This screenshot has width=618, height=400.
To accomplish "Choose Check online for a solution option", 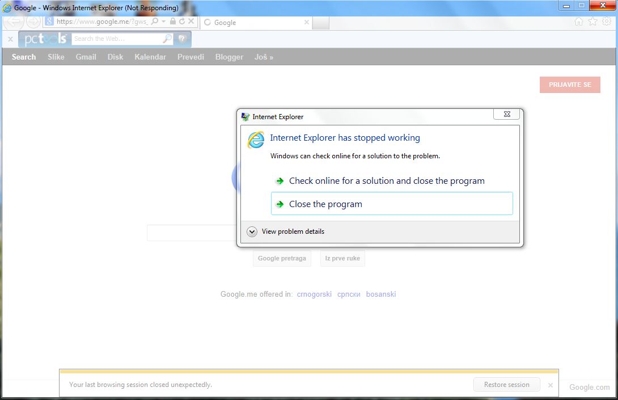I will pos(392,180).
